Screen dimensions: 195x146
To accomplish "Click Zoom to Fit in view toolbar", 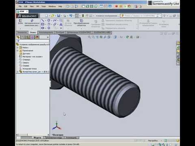I will click(x=89, y=37).
